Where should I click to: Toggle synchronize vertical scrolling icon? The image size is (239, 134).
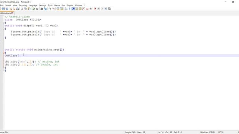[x=58, y=9]
